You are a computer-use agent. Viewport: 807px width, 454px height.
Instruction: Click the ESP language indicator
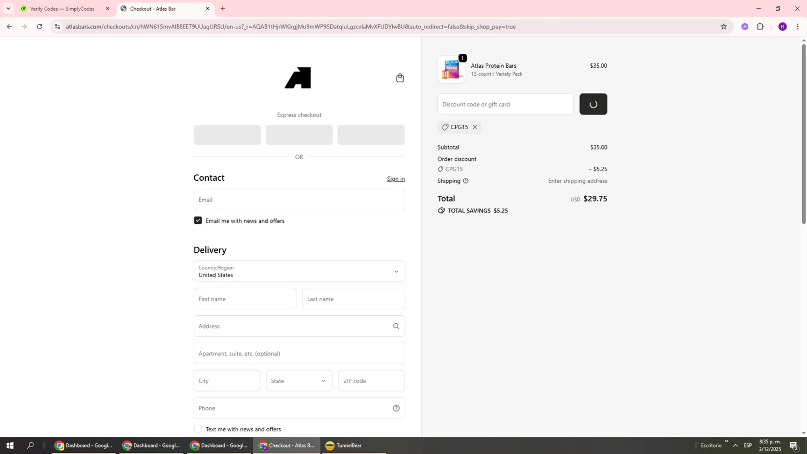[x=748, y=445]
